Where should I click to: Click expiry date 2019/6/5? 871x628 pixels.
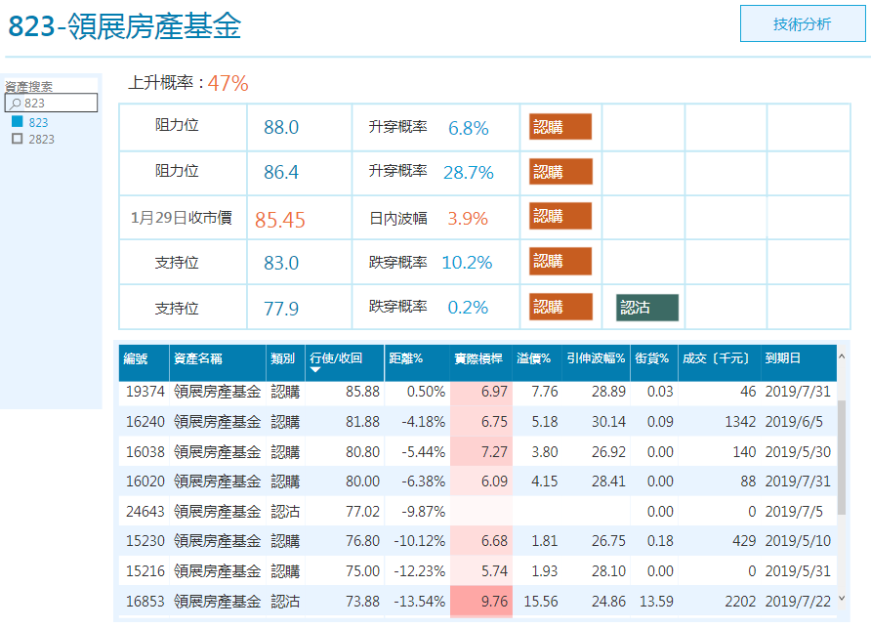(x=794, y=422)
